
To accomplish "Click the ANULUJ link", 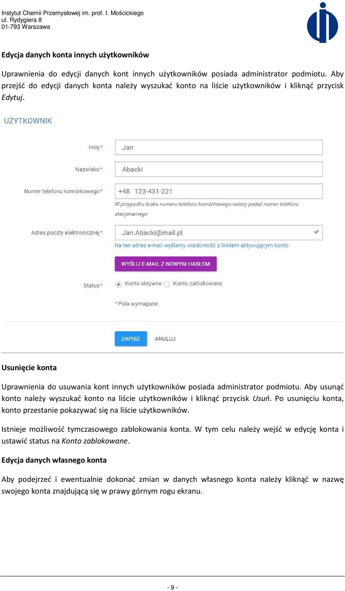I will pyautogui.click(x=165, y=338).
